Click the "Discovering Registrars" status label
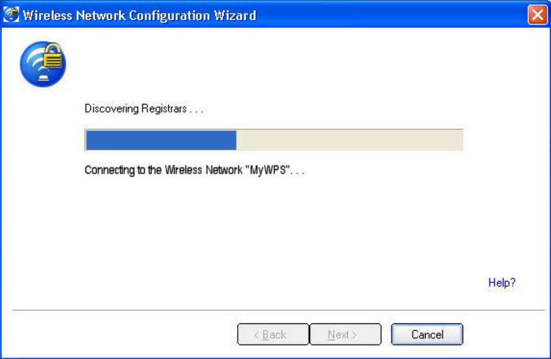The height and width of the screenshot is (359, 551). [x=144, y=109]
